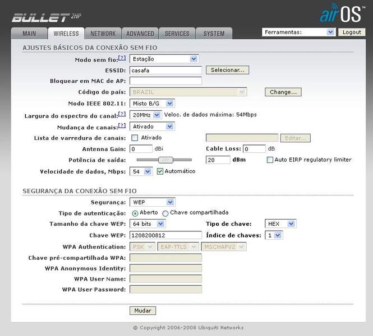Image resolution: width=373 pixels, height=336 pixels.
Task: Enable the channel scan list Ativado checkbox
Action: 135,138
